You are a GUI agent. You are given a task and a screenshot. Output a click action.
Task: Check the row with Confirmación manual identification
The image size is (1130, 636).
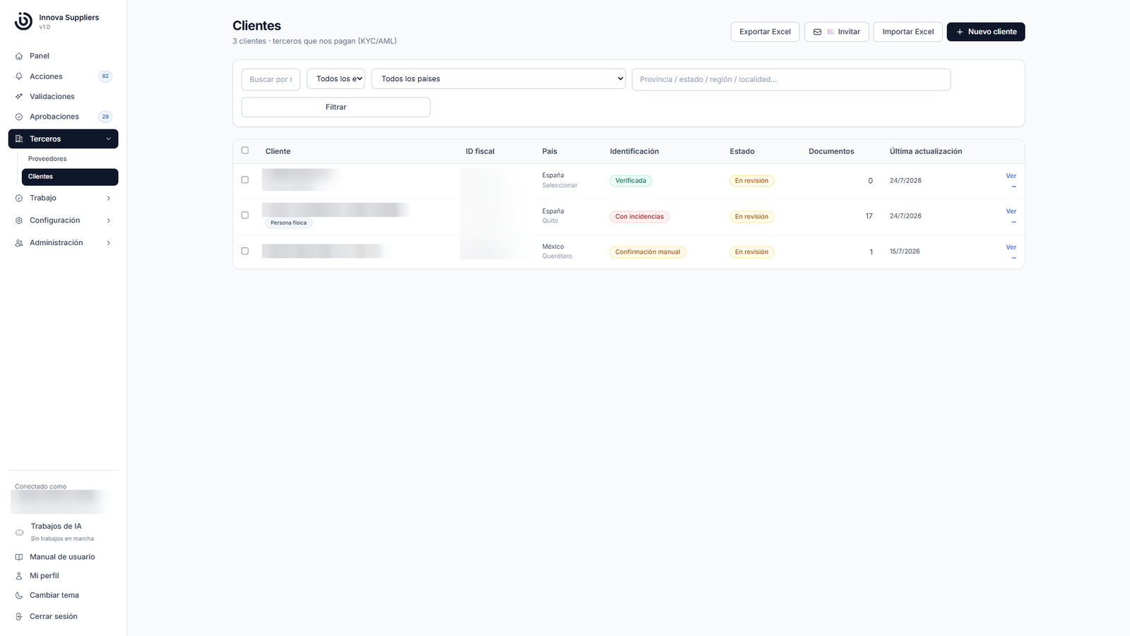pyautogui.click(x=245, y=251)
